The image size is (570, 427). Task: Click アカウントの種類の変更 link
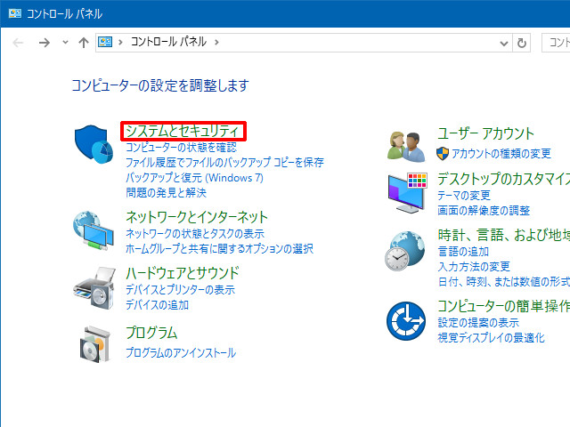tap(501, 154)
